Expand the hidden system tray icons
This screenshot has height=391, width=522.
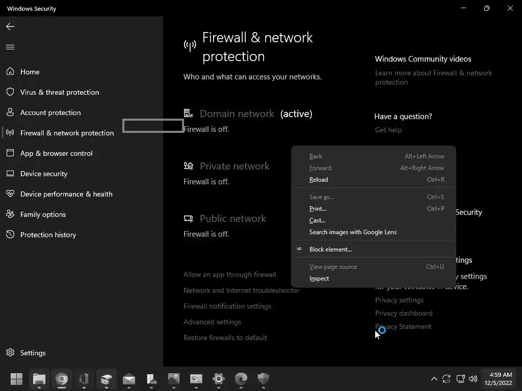pyautogui.click(x=434, y=379)
